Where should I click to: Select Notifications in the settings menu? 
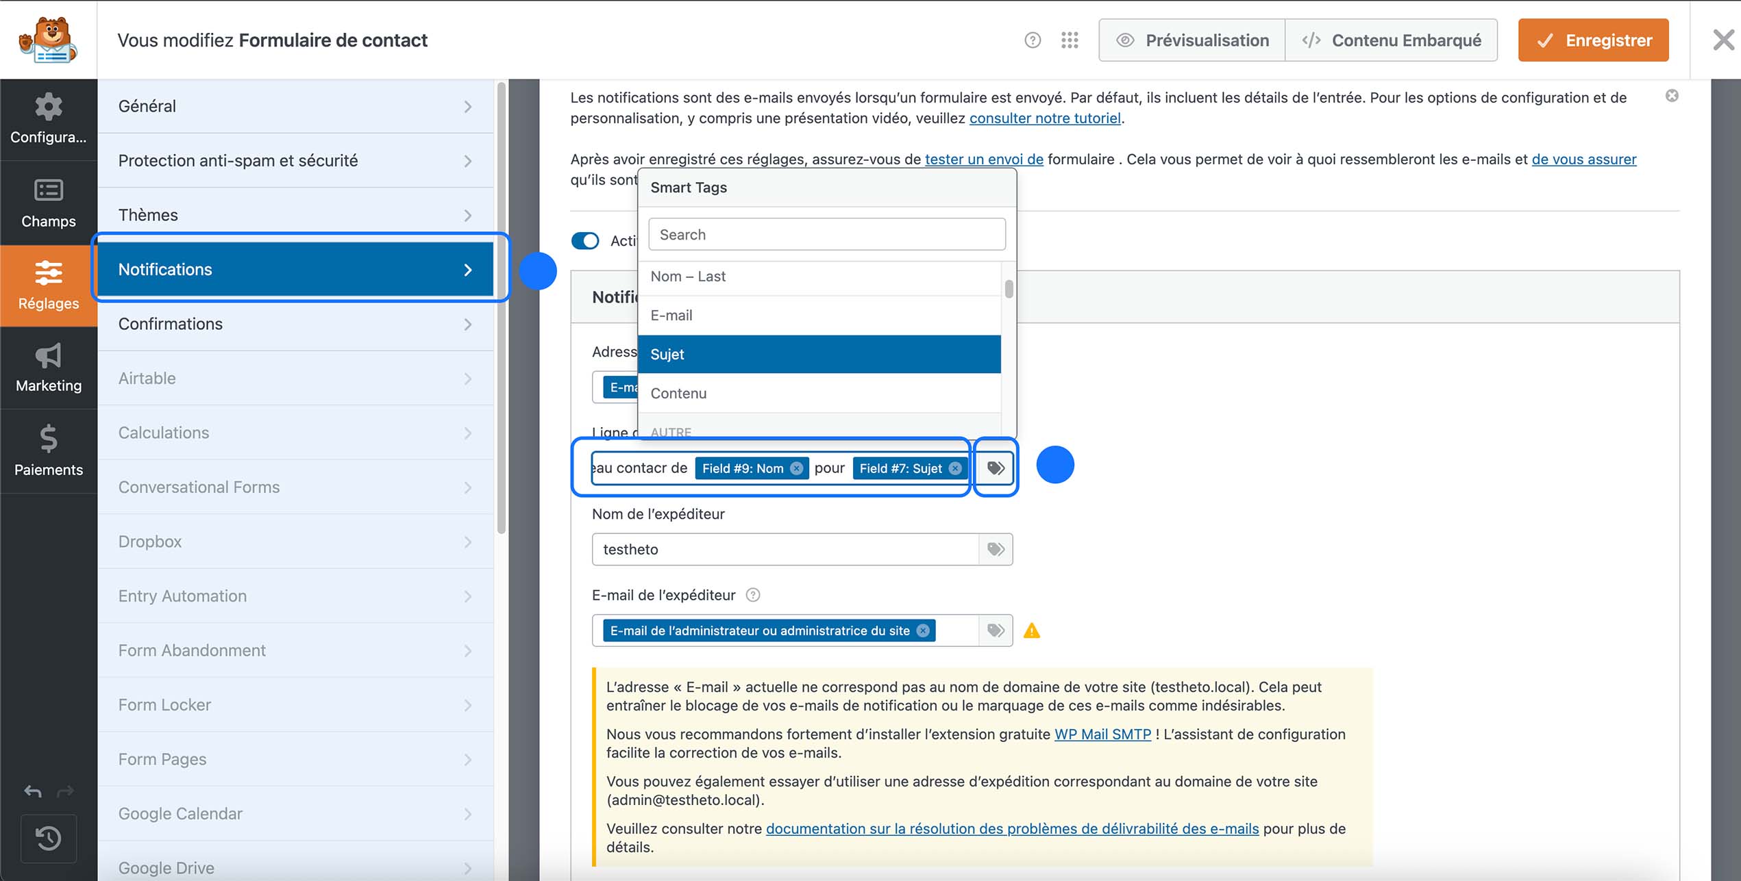pos(295,269)
